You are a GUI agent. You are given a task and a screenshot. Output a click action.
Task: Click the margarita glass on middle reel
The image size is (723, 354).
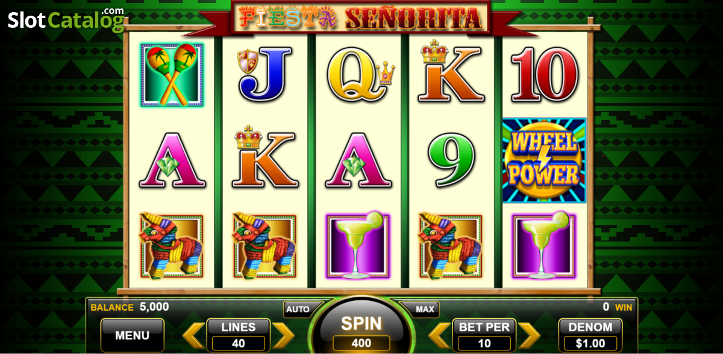(358, 245)
